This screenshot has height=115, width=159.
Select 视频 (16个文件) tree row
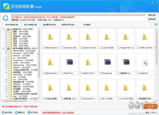(20, 44)
